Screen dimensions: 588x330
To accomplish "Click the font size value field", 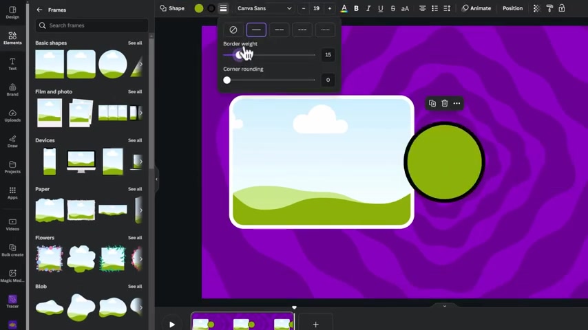I will point(317,8).
